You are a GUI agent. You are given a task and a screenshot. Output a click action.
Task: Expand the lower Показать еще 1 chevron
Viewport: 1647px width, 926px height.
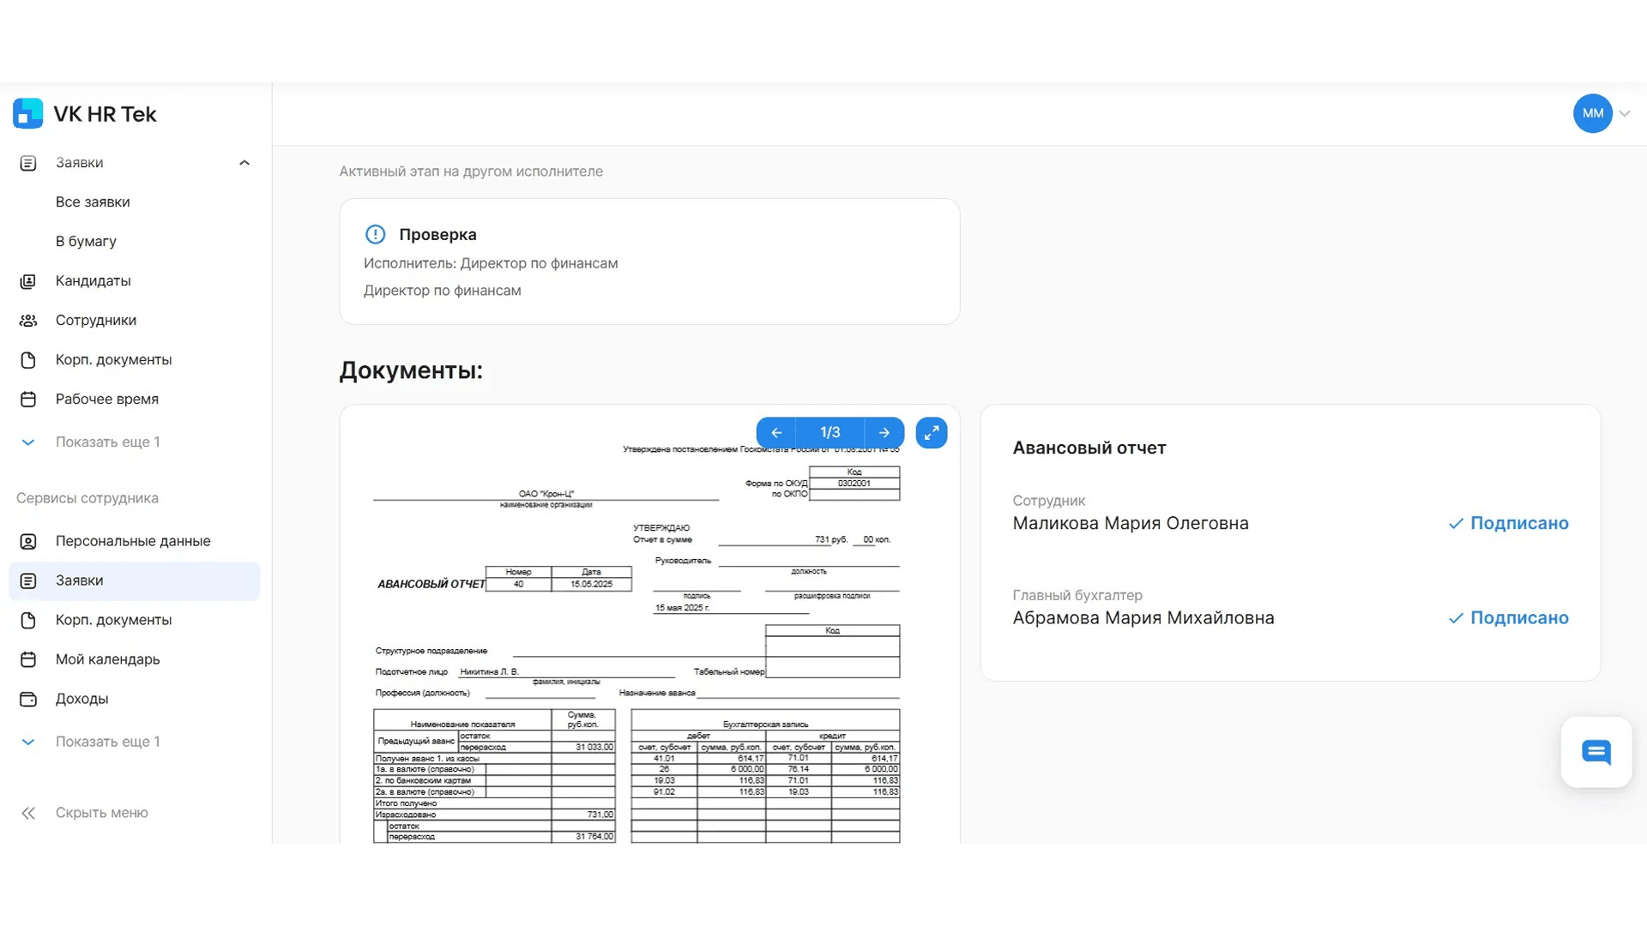click(x=28, y=742)
